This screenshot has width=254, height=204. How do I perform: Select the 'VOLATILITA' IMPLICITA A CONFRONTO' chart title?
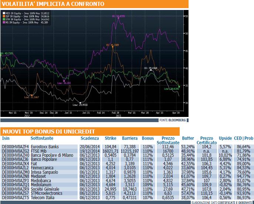coord(53,4)
